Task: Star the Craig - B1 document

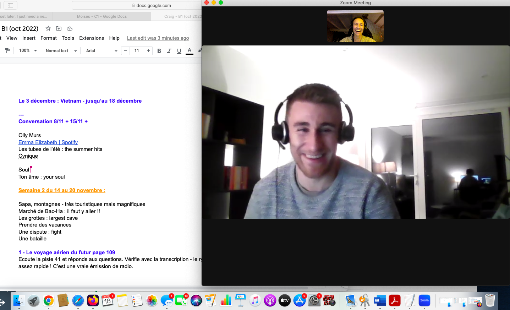Action: pos(48,28)
